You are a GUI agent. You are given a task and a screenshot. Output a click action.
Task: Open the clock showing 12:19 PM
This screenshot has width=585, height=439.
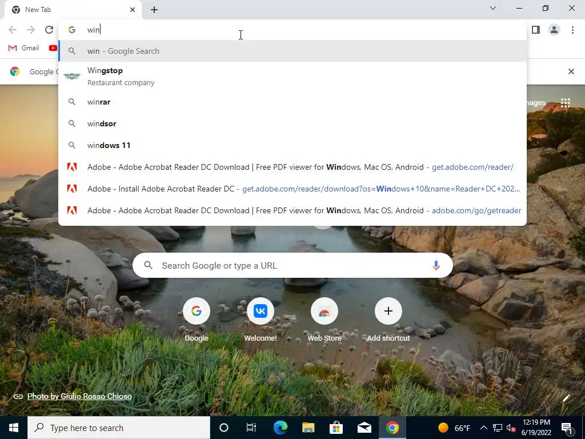[536, 428]
